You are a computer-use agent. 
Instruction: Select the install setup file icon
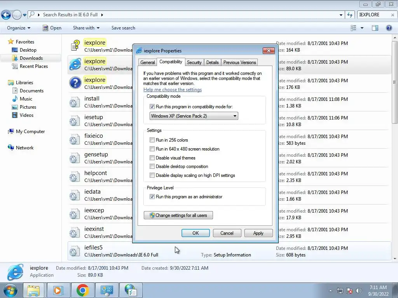pyautogui.click(x=75, y=102)
